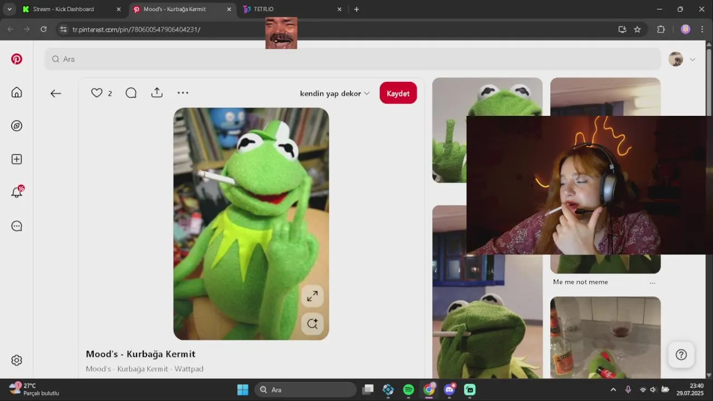Open Chrome from the taskbar
Viewport: 713px width, 401px height.
pyautogui.click(x=429, y=390)
